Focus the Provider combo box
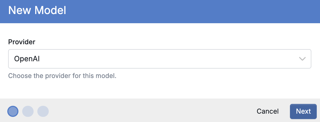The image size is (320, 122). pyautogui.click(x=159, y=59)
